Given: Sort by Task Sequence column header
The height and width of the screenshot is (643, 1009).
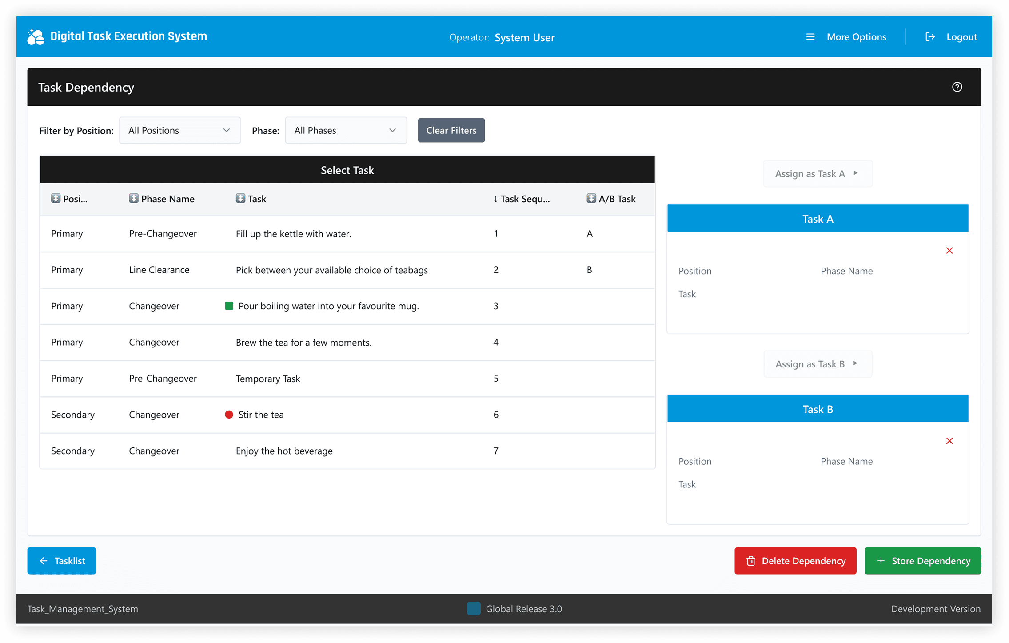Looking at the screenshot, I should click(x=521, y=199).
